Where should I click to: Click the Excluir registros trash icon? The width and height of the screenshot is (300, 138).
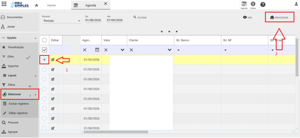(5, 104)
